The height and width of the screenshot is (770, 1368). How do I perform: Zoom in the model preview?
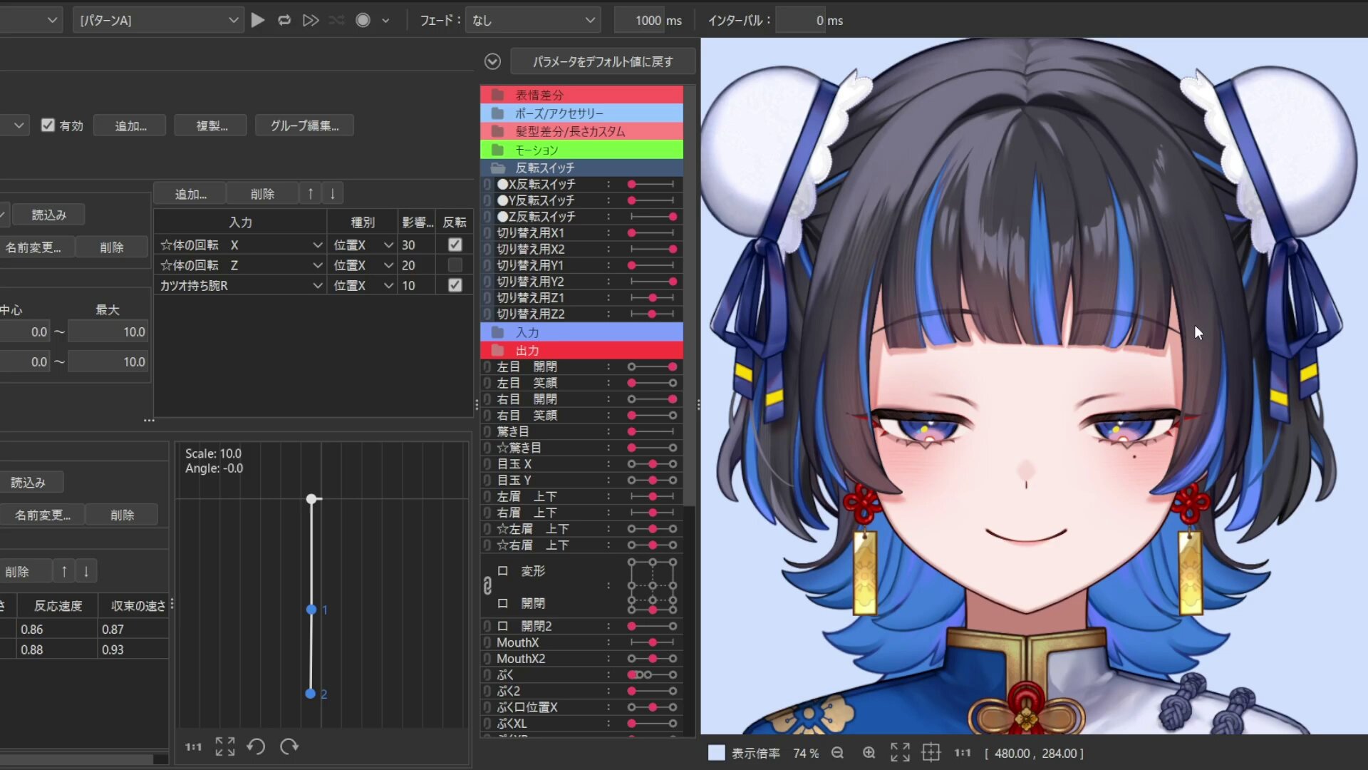[869, 753]
